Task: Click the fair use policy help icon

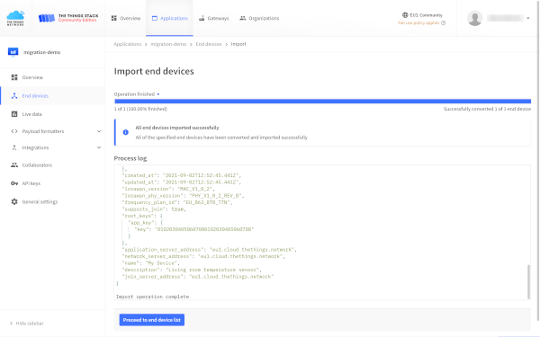Action: pos(443,23)
